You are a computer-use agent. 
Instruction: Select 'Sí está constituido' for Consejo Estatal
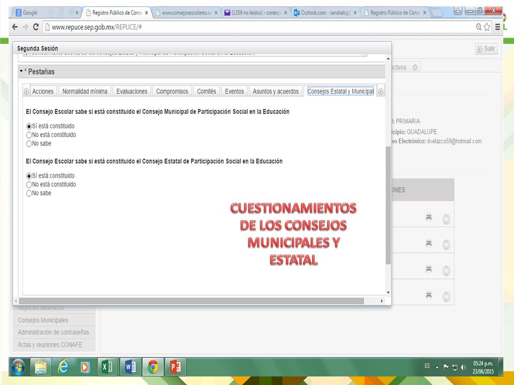[x=29, y=176]
